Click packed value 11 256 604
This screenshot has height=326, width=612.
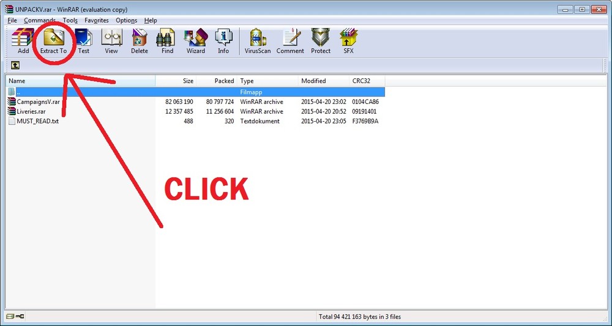[220, 111]
